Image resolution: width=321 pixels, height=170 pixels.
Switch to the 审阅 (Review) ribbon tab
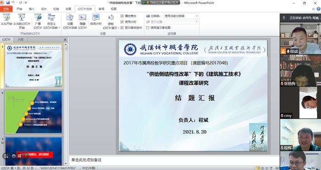coord(101,9)
